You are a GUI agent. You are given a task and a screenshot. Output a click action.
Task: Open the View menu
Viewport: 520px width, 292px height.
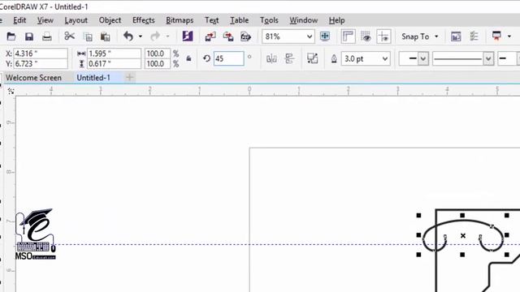45,20
